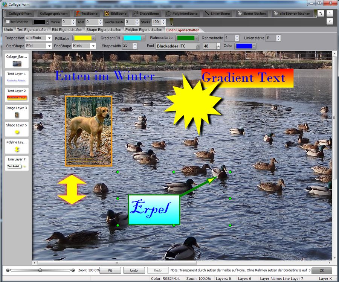The image size is (339, 282).
Task: Choose the LinienEbene line tool
Action: (x=217, y=14)
